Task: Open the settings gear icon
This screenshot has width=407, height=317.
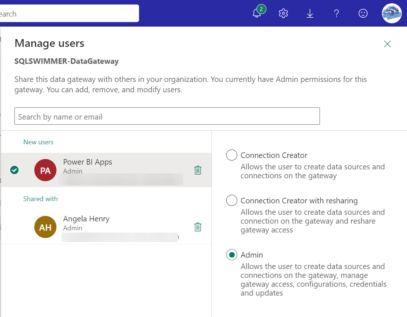Action: click(x=283, y=14)
